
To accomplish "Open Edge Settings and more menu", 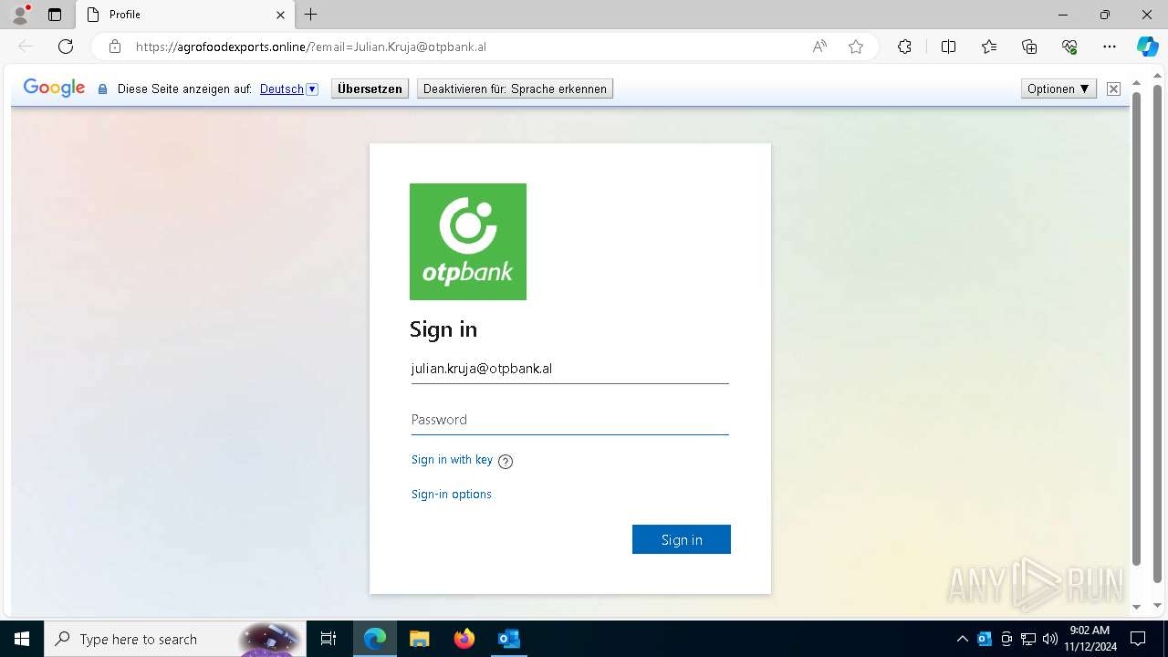I will click(1110, 47).
